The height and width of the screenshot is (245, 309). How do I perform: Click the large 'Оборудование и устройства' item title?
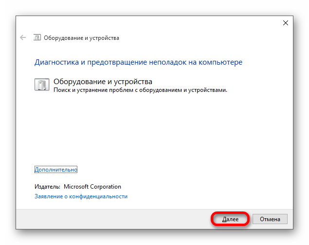pyautogui.click(x=103, y=82)
